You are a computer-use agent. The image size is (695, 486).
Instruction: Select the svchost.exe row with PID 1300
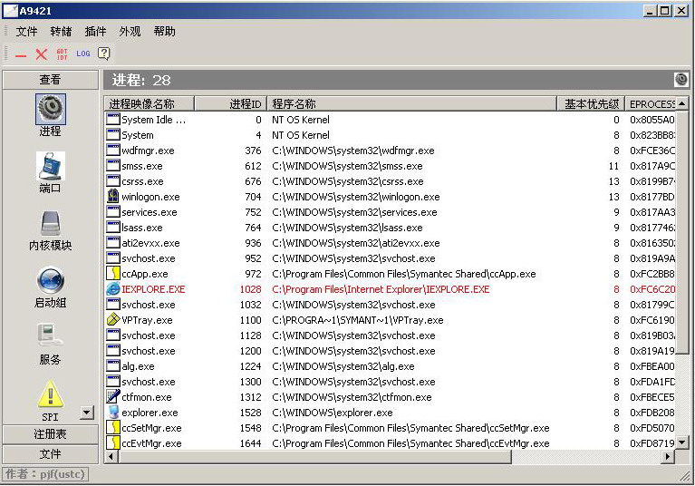(390, 382)
